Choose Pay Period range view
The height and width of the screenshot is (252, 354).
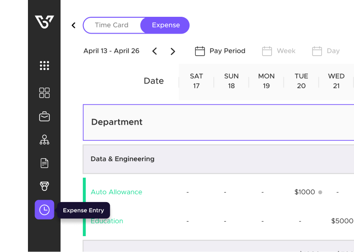point(220,51)
